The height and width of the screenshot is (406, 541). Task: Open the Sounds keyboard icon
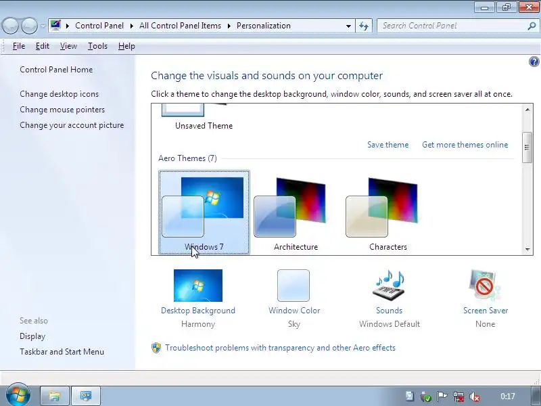pos(388,286)
